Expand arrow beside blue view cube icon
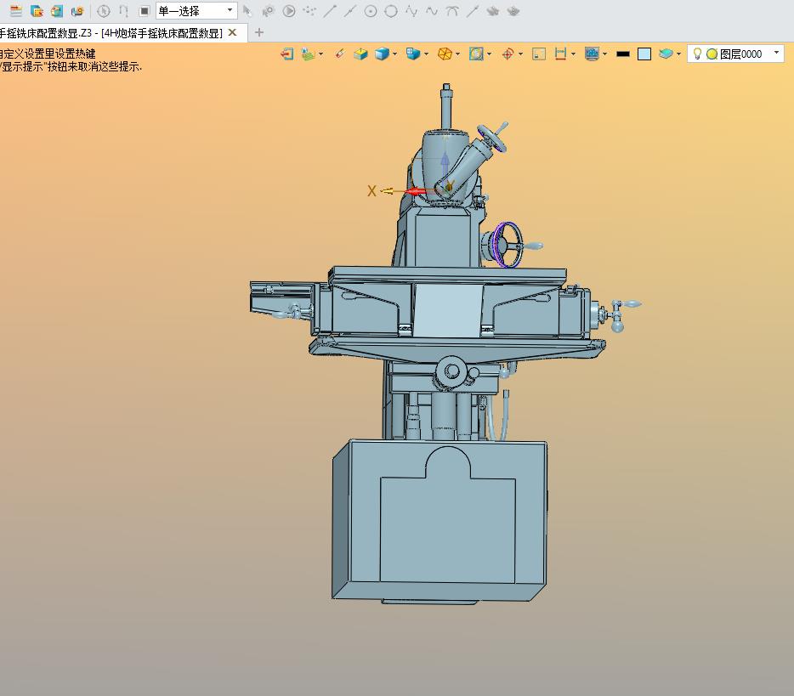Viewport: 794px width, 696px height. 427,54
